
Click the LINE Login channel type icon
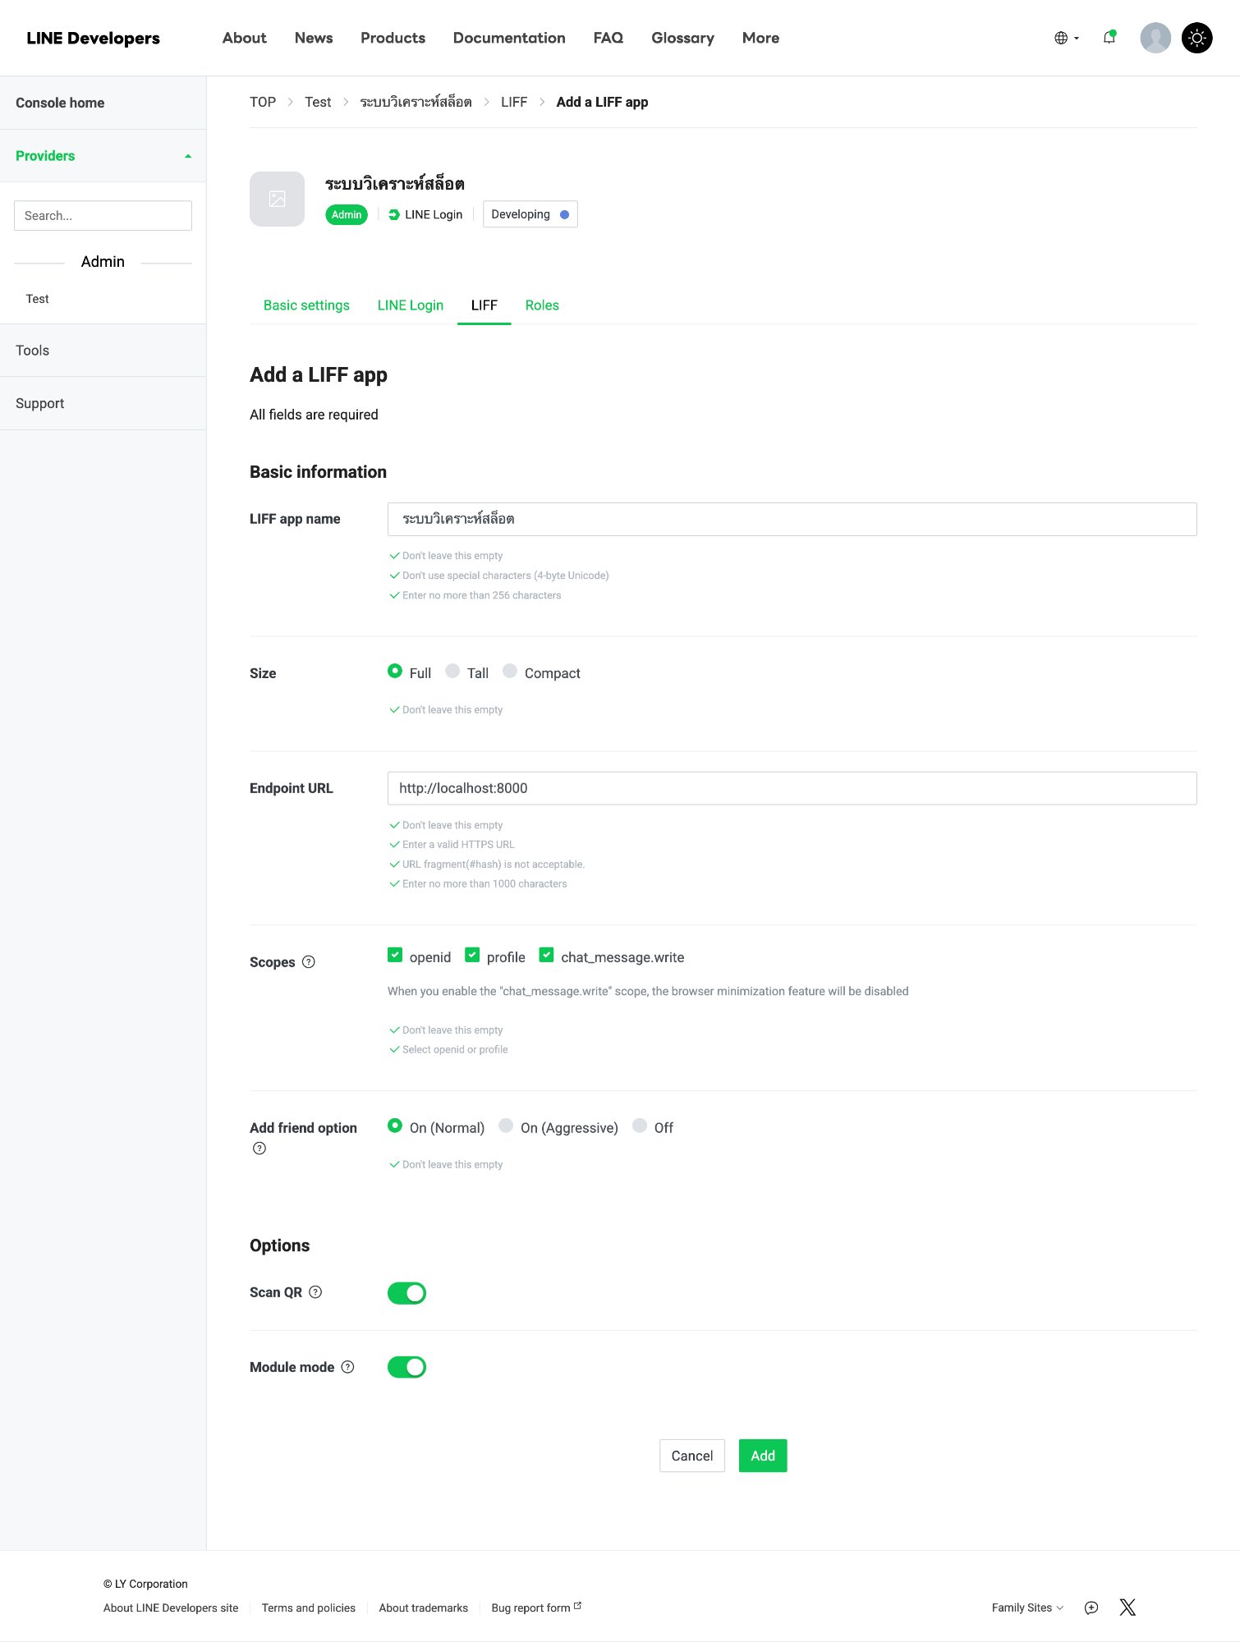[394, 214]
